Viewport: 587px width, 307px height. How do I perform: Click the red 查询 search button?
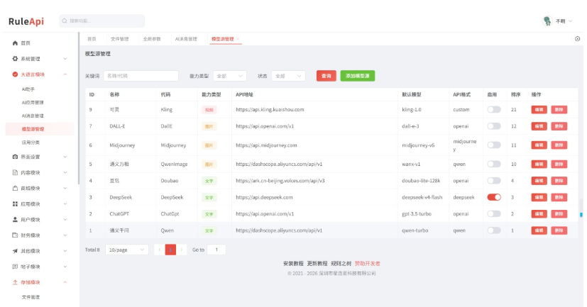[326, 76]
